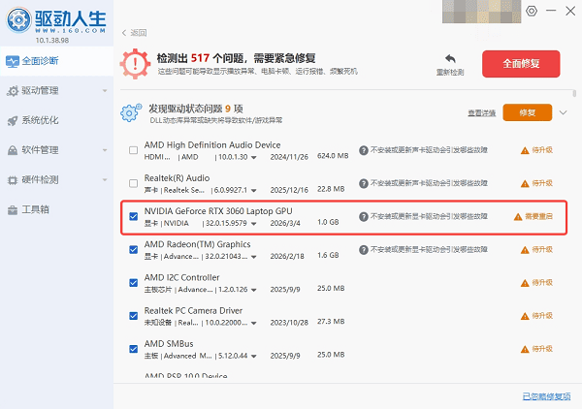
Task: Click the gear icon beside 发现驱动状态问题
Action: (130, 113)
